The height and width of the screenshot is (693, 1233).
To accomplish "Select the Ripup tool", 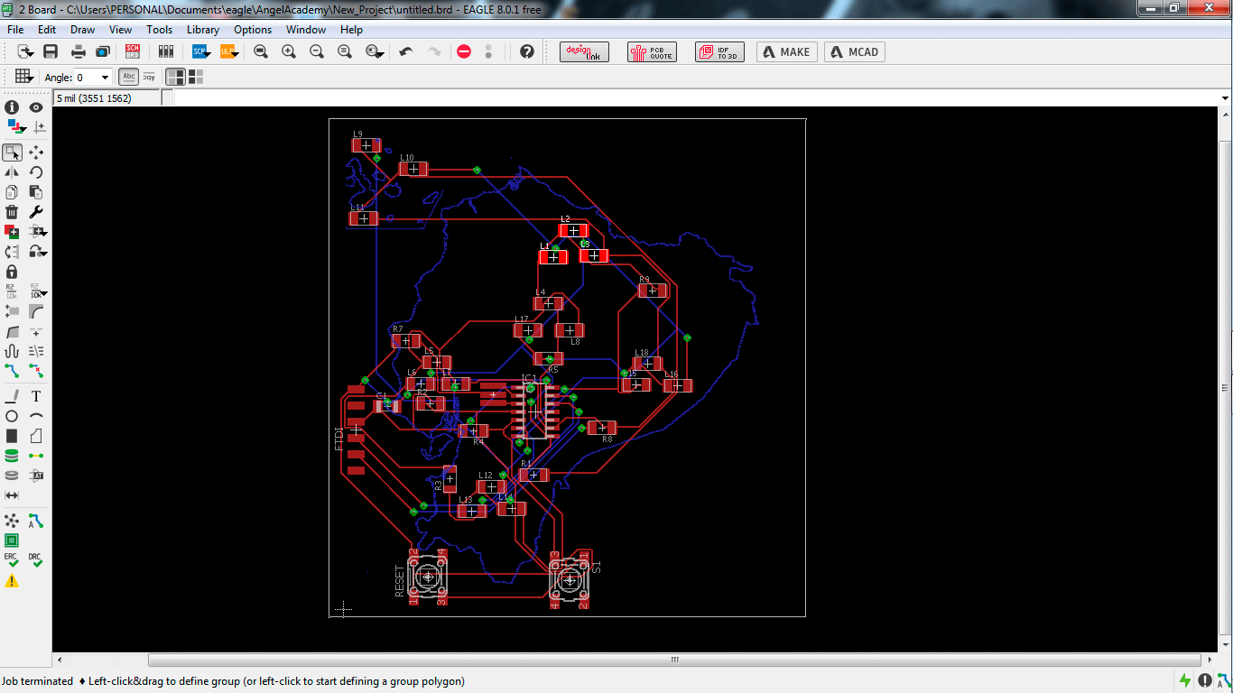I will pos(36,371).
